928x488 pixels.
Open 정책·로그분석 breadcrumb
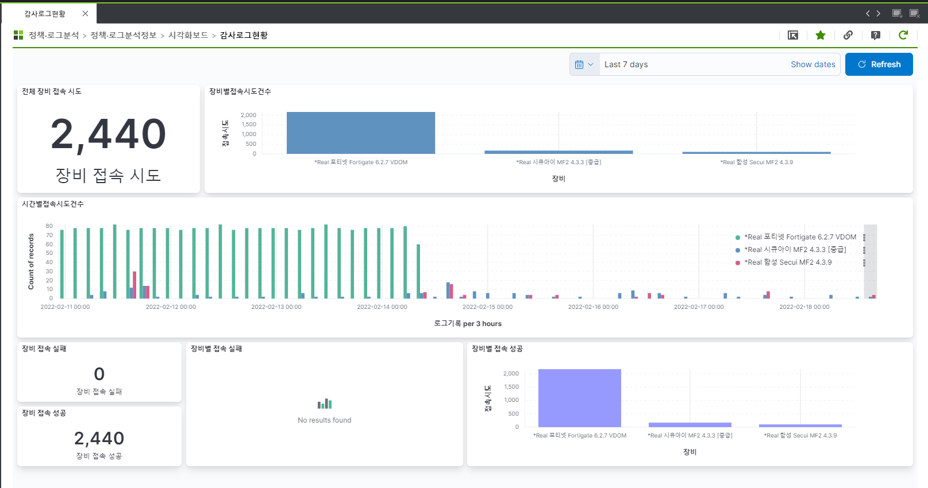(x=54, y=35)
